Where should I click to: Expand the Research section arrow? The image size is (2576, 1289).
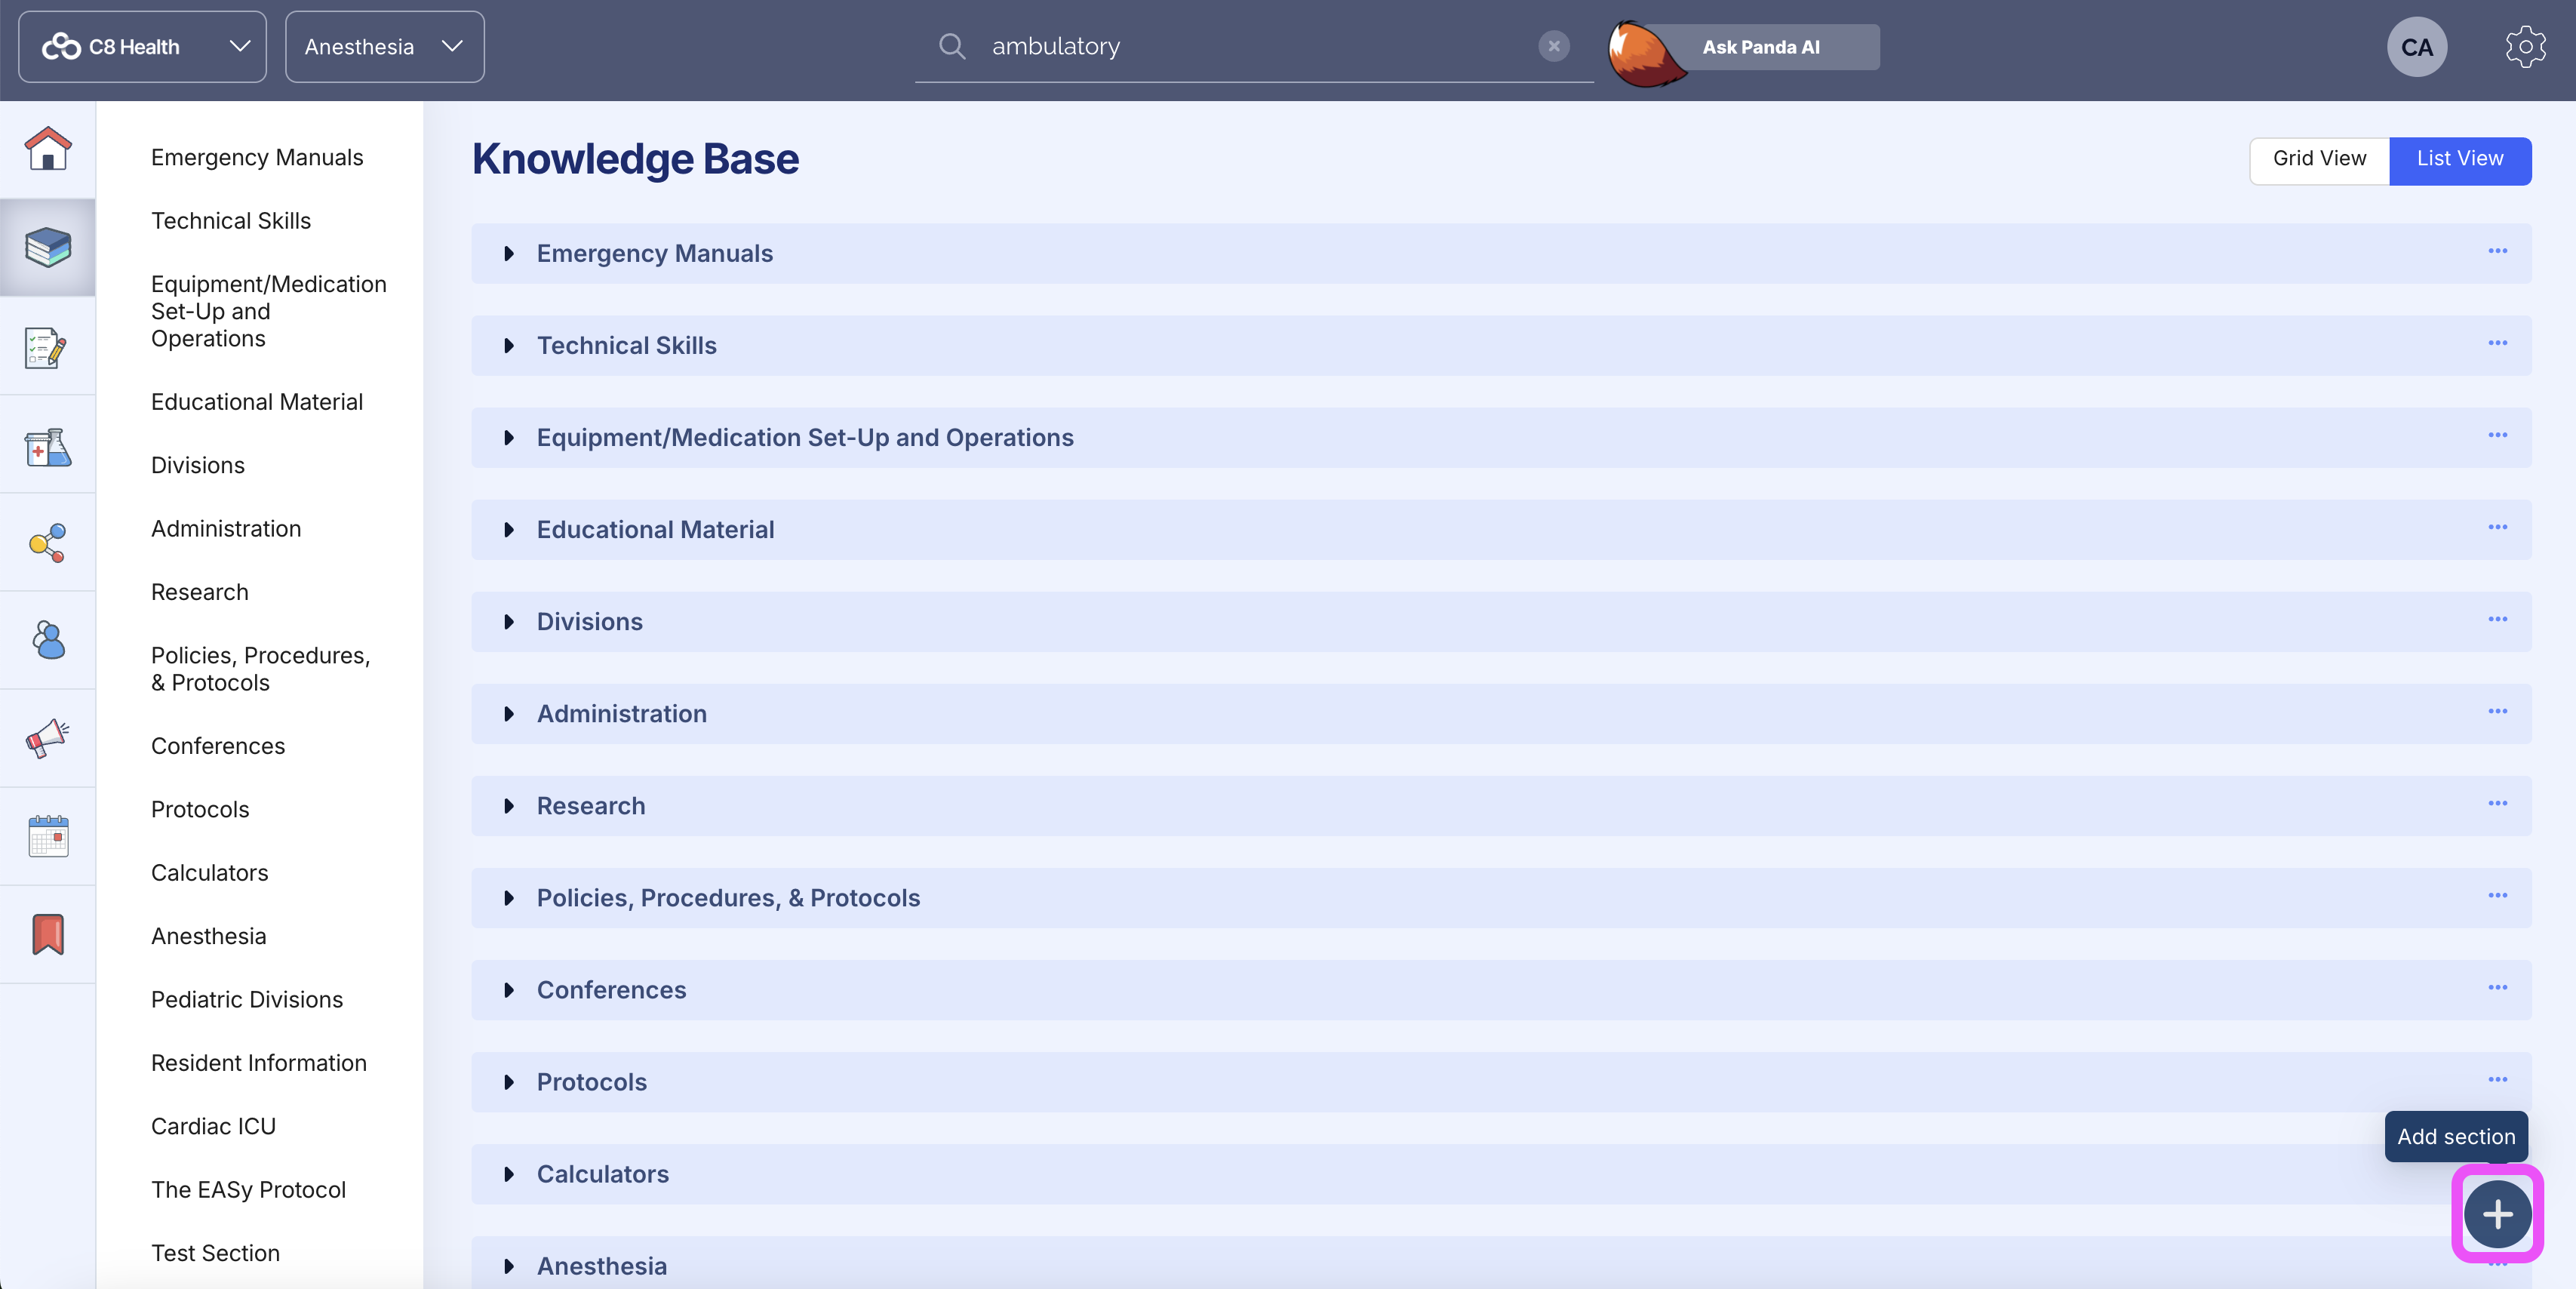click(509, 806)
